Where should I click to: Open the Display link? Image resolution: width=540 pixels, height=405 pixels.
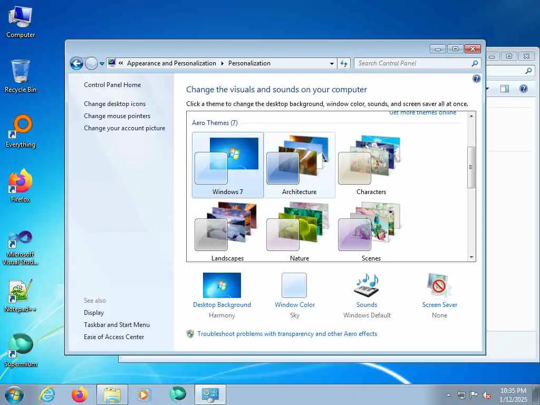94,312
